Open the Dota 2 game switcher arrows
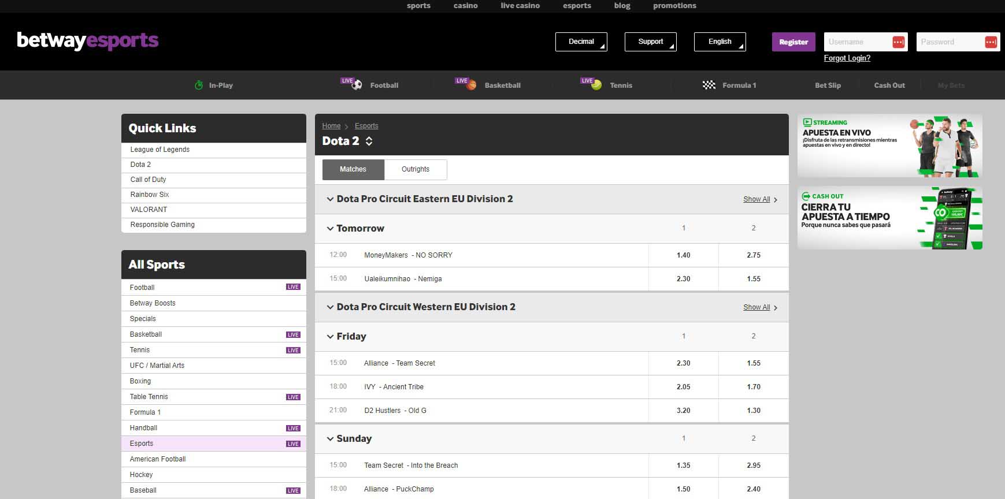This screenshot has height=499, width=1005. coord(369,141)
